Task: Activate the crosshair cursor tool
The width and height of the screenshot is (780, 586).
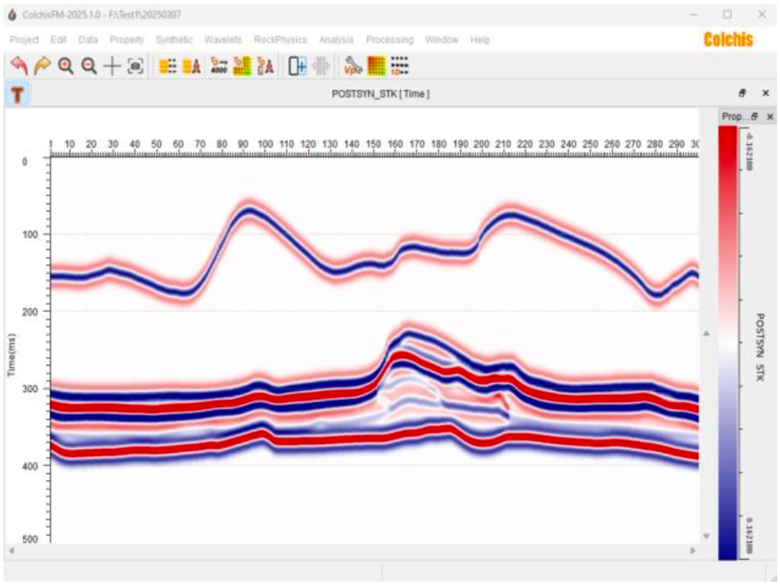Action: click(x=113, y=66)
